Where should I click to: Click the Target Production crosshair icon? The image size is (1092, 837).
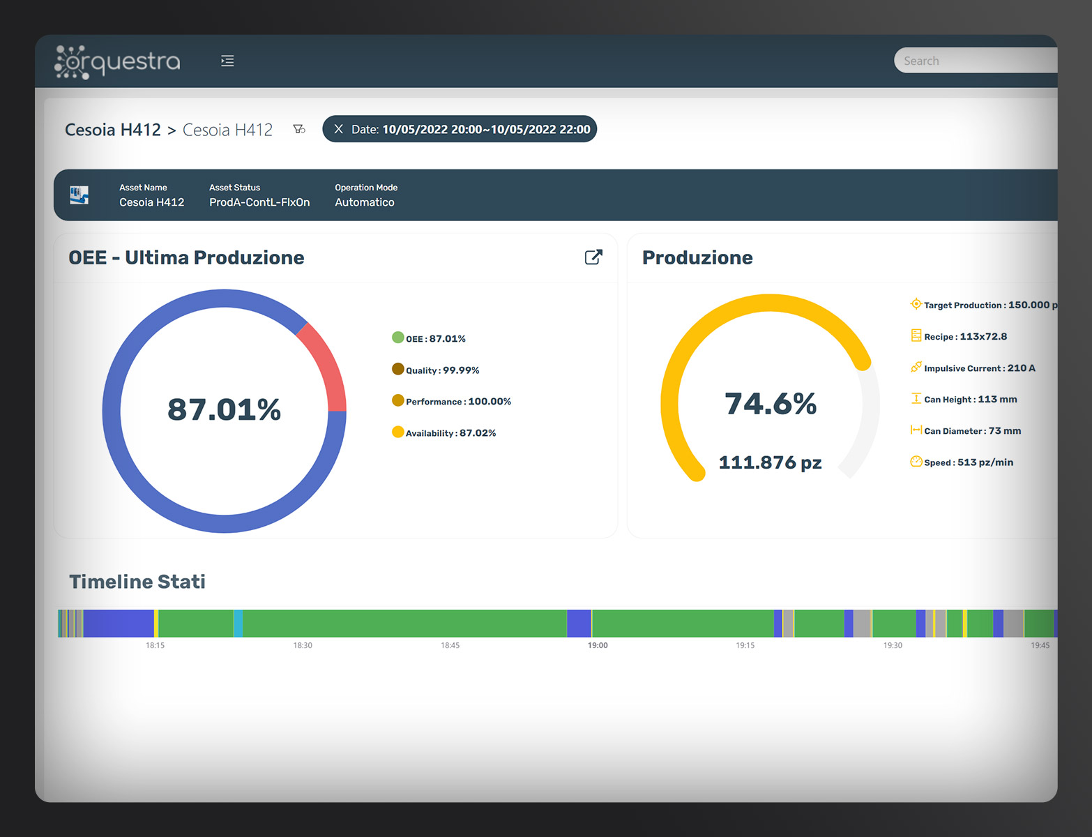[916, 304]
